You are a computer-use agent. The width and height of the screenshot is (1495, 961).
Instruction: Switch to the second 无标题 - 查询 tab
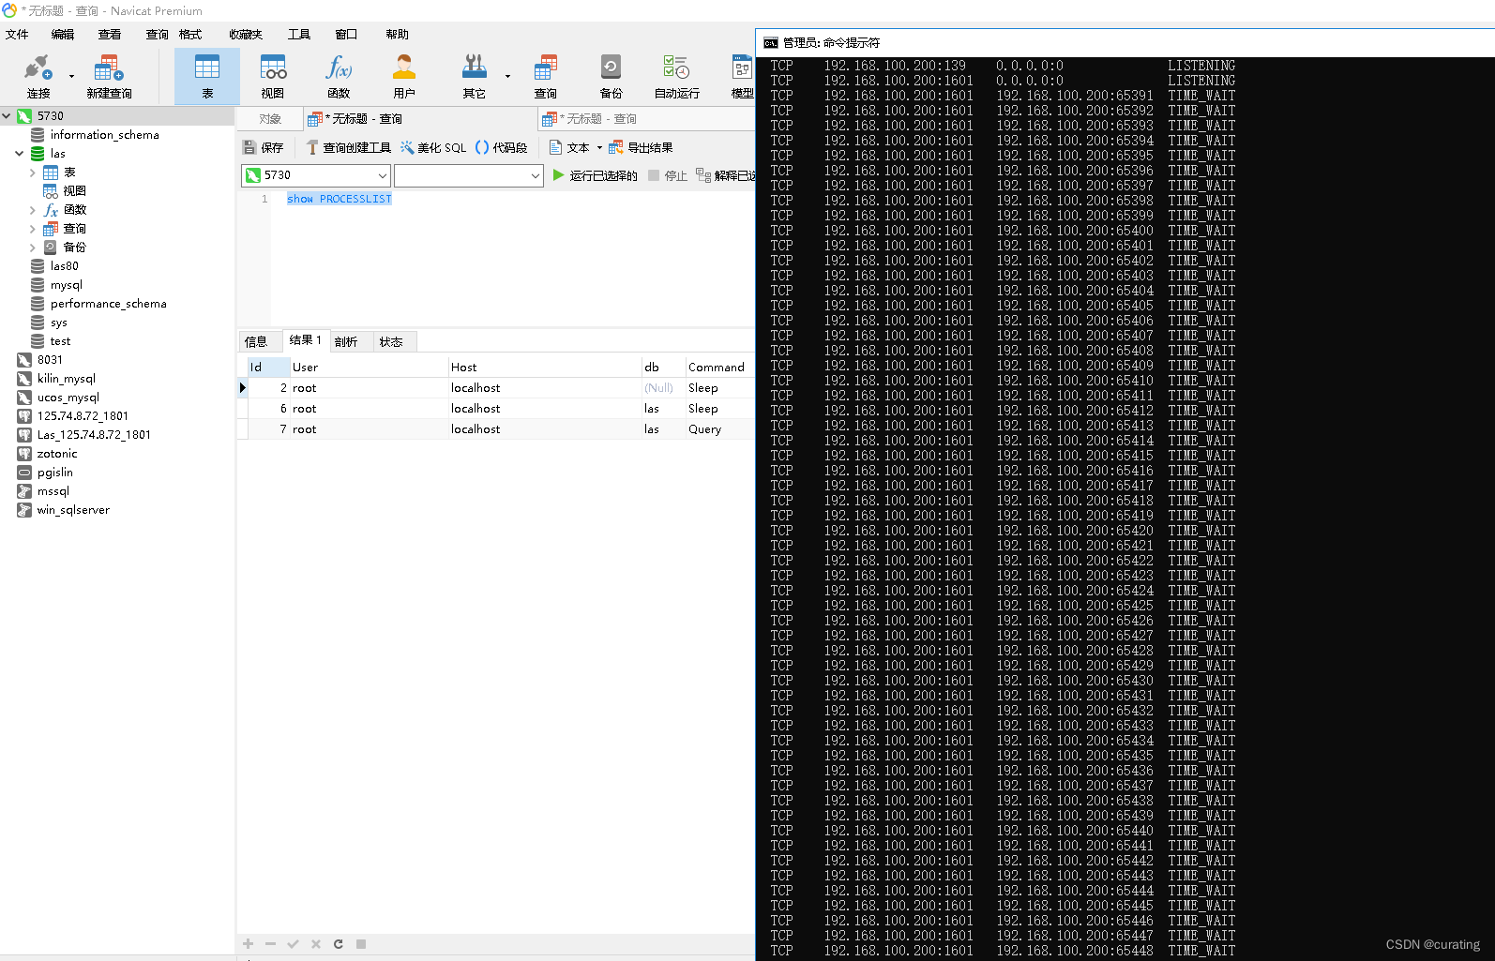[x=646, y=119]
